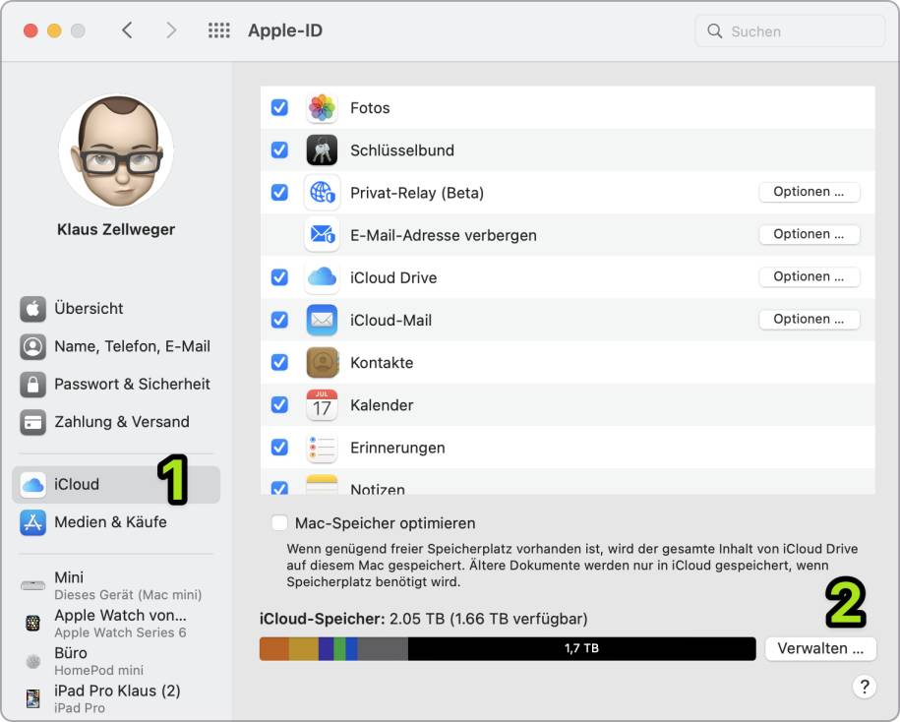
Task: Open Optionen for Privat-Relay (Beta)
Action: [x=810, y=192]
